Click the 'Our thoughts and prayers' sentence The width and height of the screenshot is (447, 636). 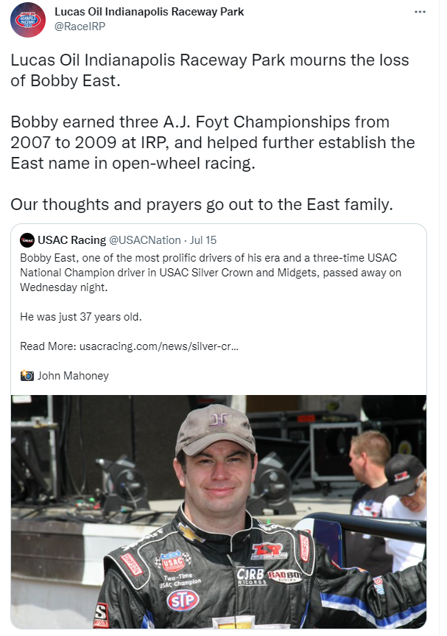coord(202,204)
